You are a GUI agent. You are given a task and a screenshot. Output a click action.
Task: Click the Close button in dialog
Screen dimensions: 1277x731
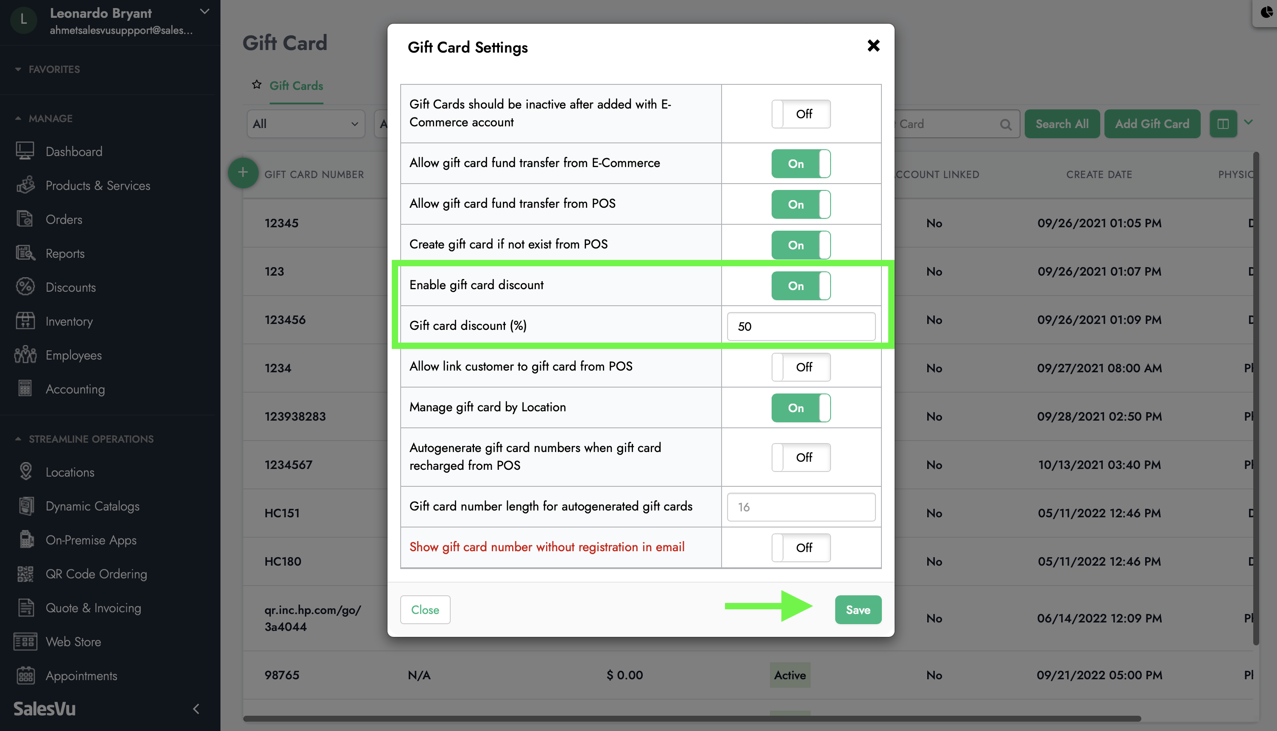(425, 609)
